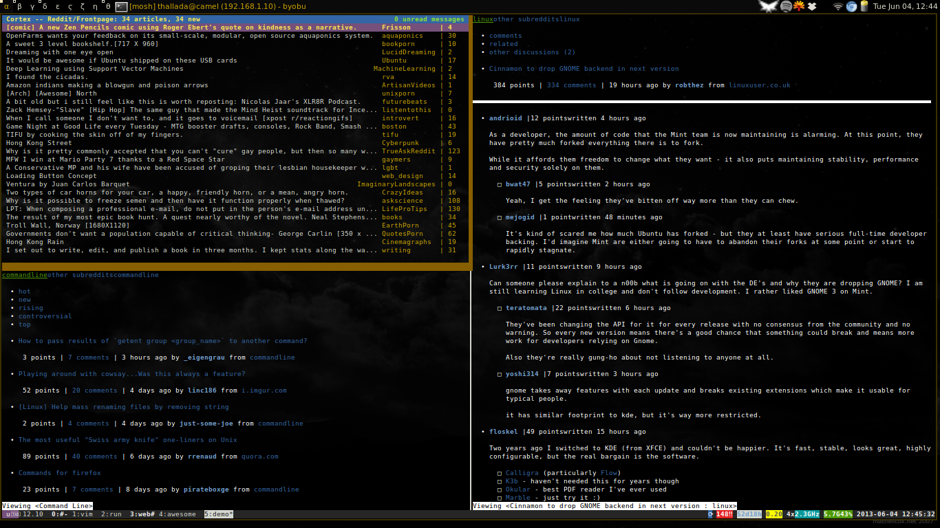The image size is (940, 528).
Task: Click the 4x2.3GHz CPU frequency indicator
Action: tap(802, 514)
